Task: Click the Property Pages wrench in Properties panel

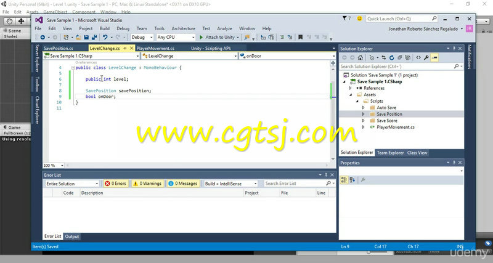Action: (x=363, y=180)
